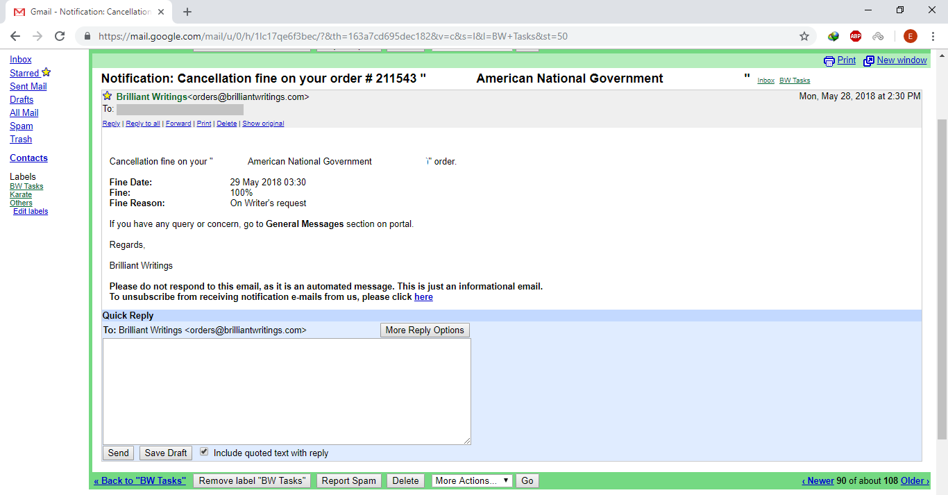Toggle Include quoted text with reply checkbox
The height and width of the screenshot is (495, 948).
coord(204,451)
